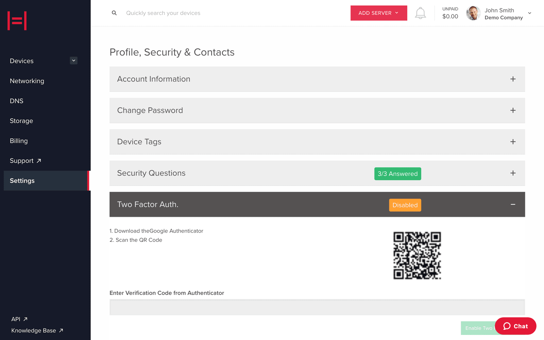Click John Smith's avatar picture
This screenshot has height=340, width=544.
[x=473, y=13]
